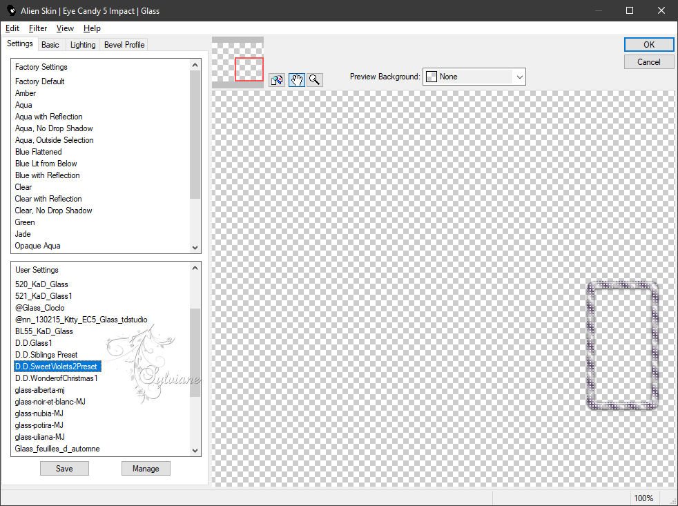Switch to the Basic tab
Image resolution: width=678 pixels, height=506 pixels.
tap(50, 45)
